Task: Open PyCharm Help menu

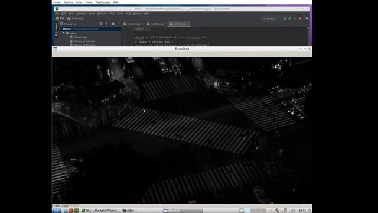Action: click(x=147, y=14)
